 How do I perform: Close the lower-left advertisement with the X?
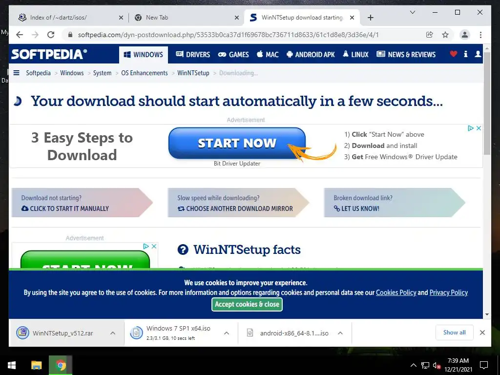154,246
